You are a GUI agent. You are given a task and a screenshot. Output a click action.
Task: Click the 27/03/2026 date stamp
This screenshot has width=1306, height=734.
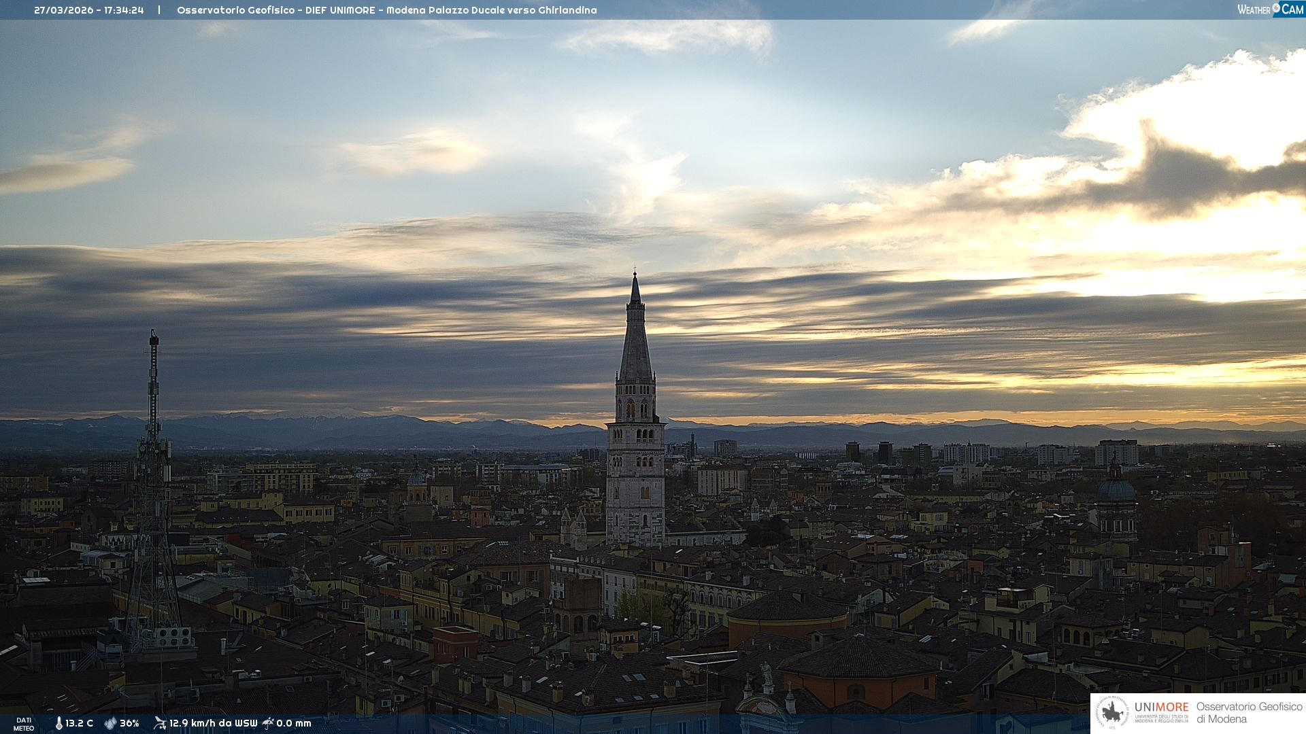tap(64, 10)
